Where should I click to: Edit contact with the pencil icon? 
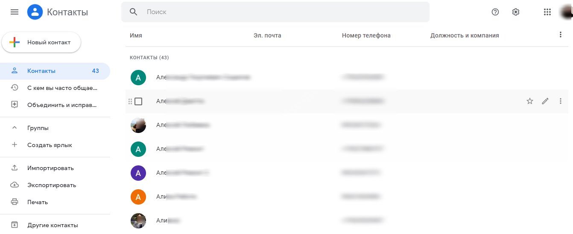click(545, 101)
